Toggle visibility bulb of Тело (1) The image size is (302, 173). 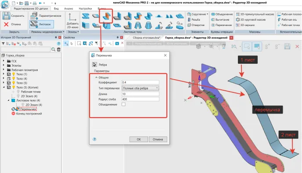click(14, 74)
